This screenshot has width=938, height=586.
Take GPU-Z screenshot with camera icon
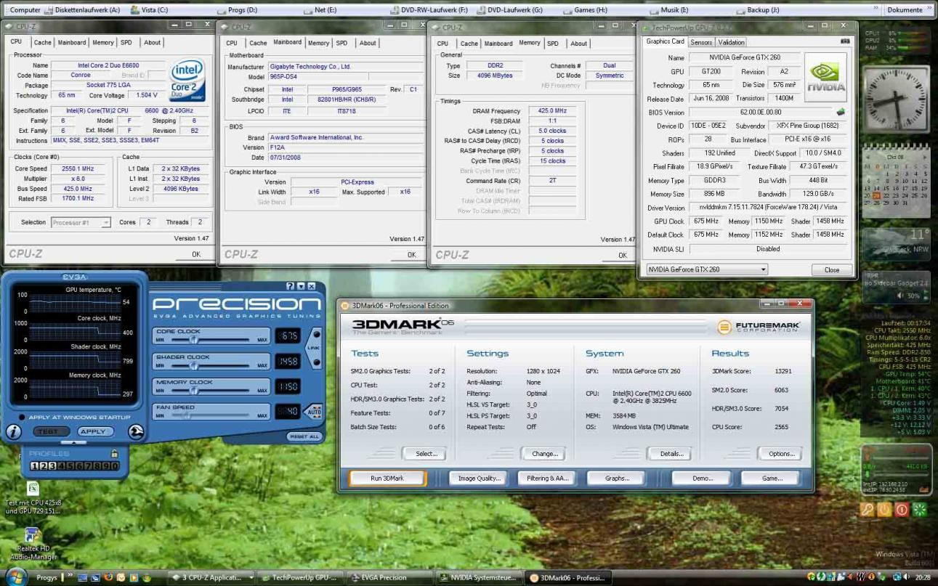coord(845,41)
